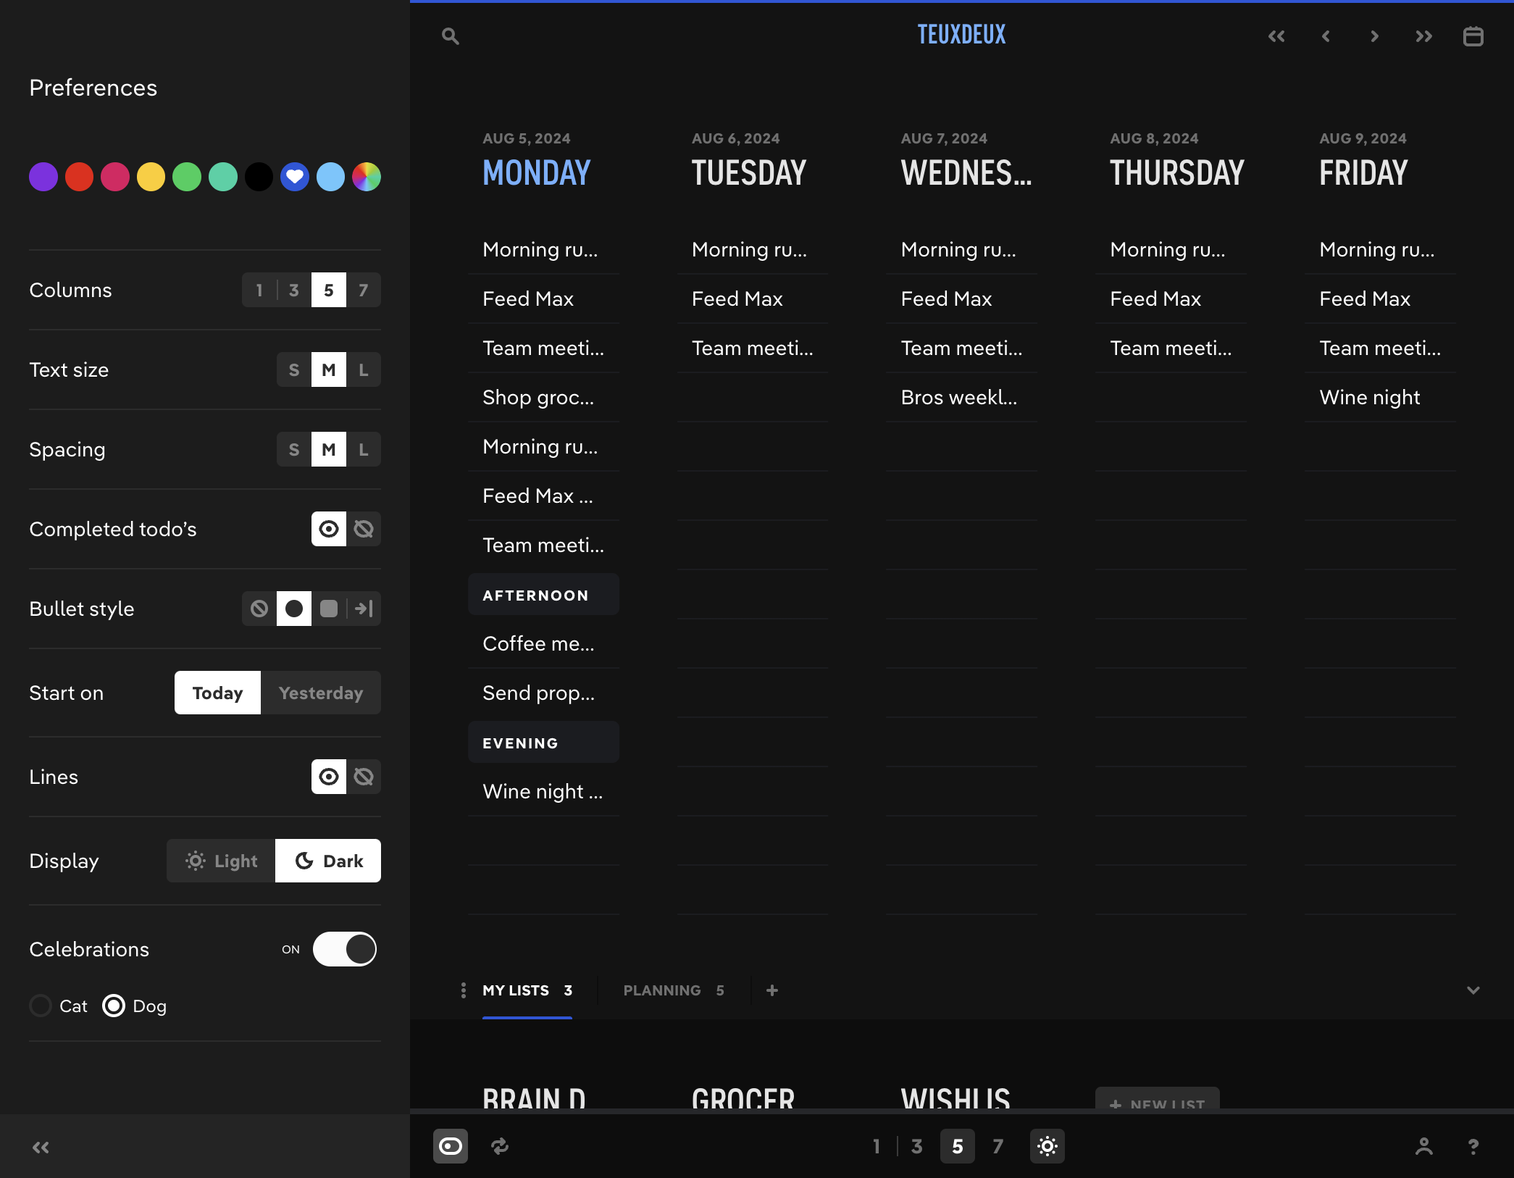Select the Cat radio option
Viewport: 1514px width, 1178px height.
pos(41,1006)
